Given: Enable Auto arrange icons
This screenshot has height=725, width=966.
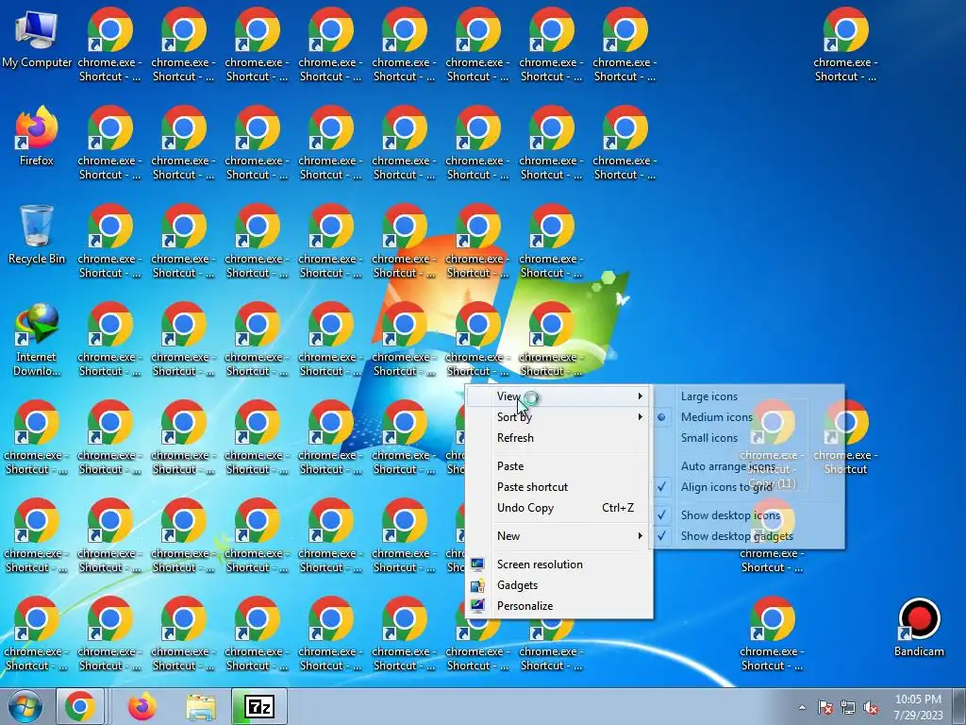Looking at the screenshot, I should click(x=748, y=466).
